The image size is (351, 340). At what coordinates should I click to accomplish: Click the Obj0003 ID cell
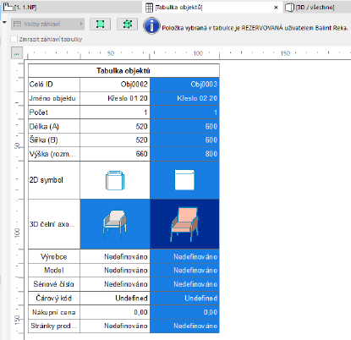[184, 85]
